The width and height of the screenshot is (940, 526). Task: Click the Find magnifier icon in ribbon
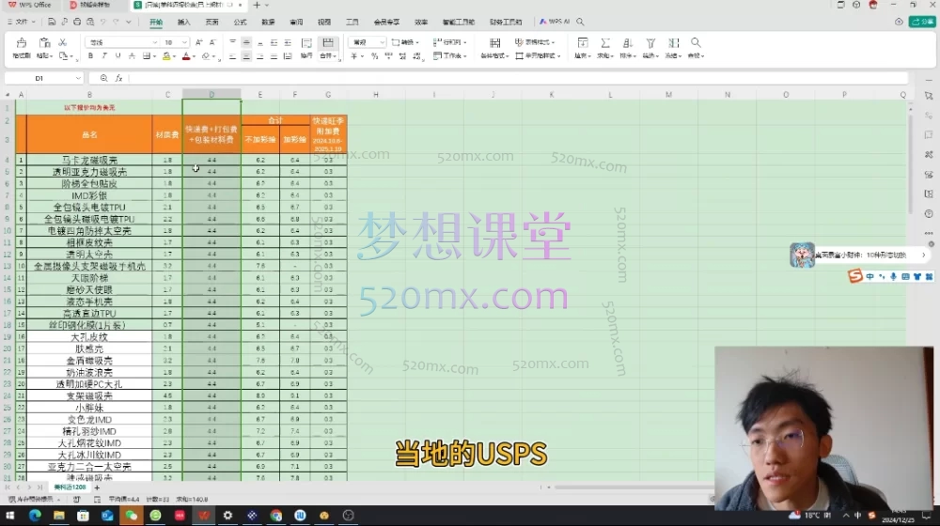click(696, 42)
